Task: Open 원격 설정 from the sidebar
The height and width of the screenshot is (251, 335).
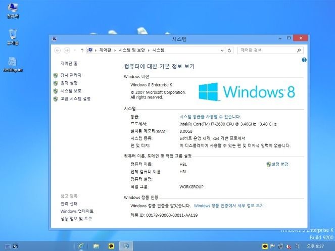Action: [69, 83]
